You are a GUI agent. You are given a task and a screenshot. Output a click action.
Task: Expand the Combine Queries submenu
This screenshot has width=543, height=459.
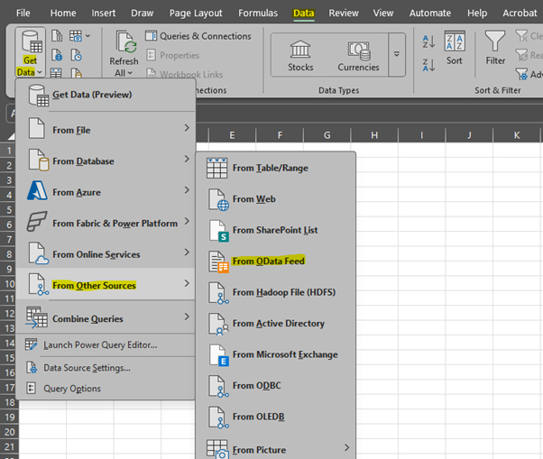click(106, 318)
